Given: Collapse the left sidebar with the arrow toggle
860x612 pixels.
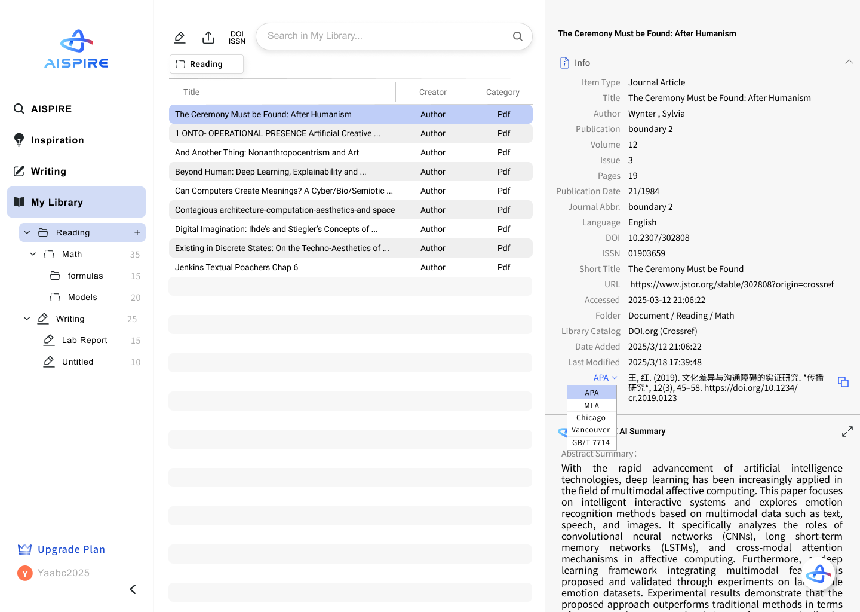Looking at the screenshot, I should [x=133, y=589].
